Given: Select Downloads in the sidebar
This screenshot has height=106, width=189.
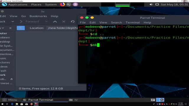Looking at the screenshot, I should coord(7,54).
